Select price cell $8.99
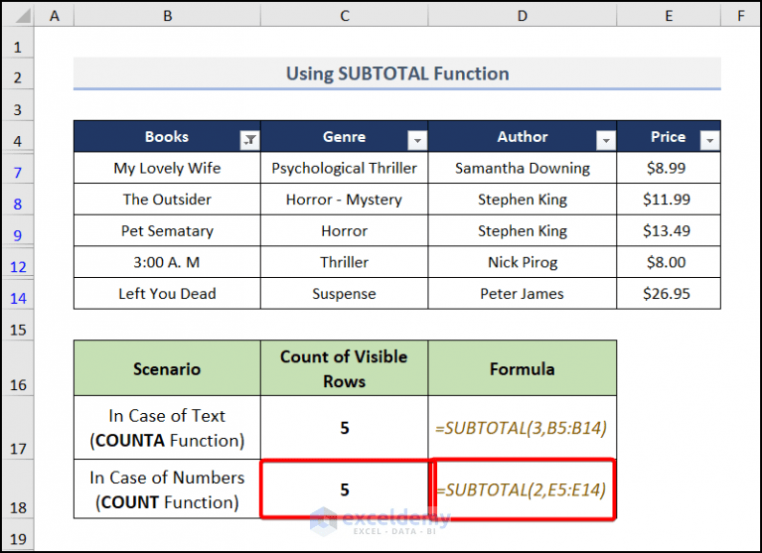The width and height of the screenshot is (762, 553). coord(669,168)
